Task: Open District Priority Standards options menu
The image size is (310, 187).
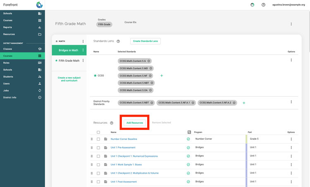Action: click(x=291, y=102)
